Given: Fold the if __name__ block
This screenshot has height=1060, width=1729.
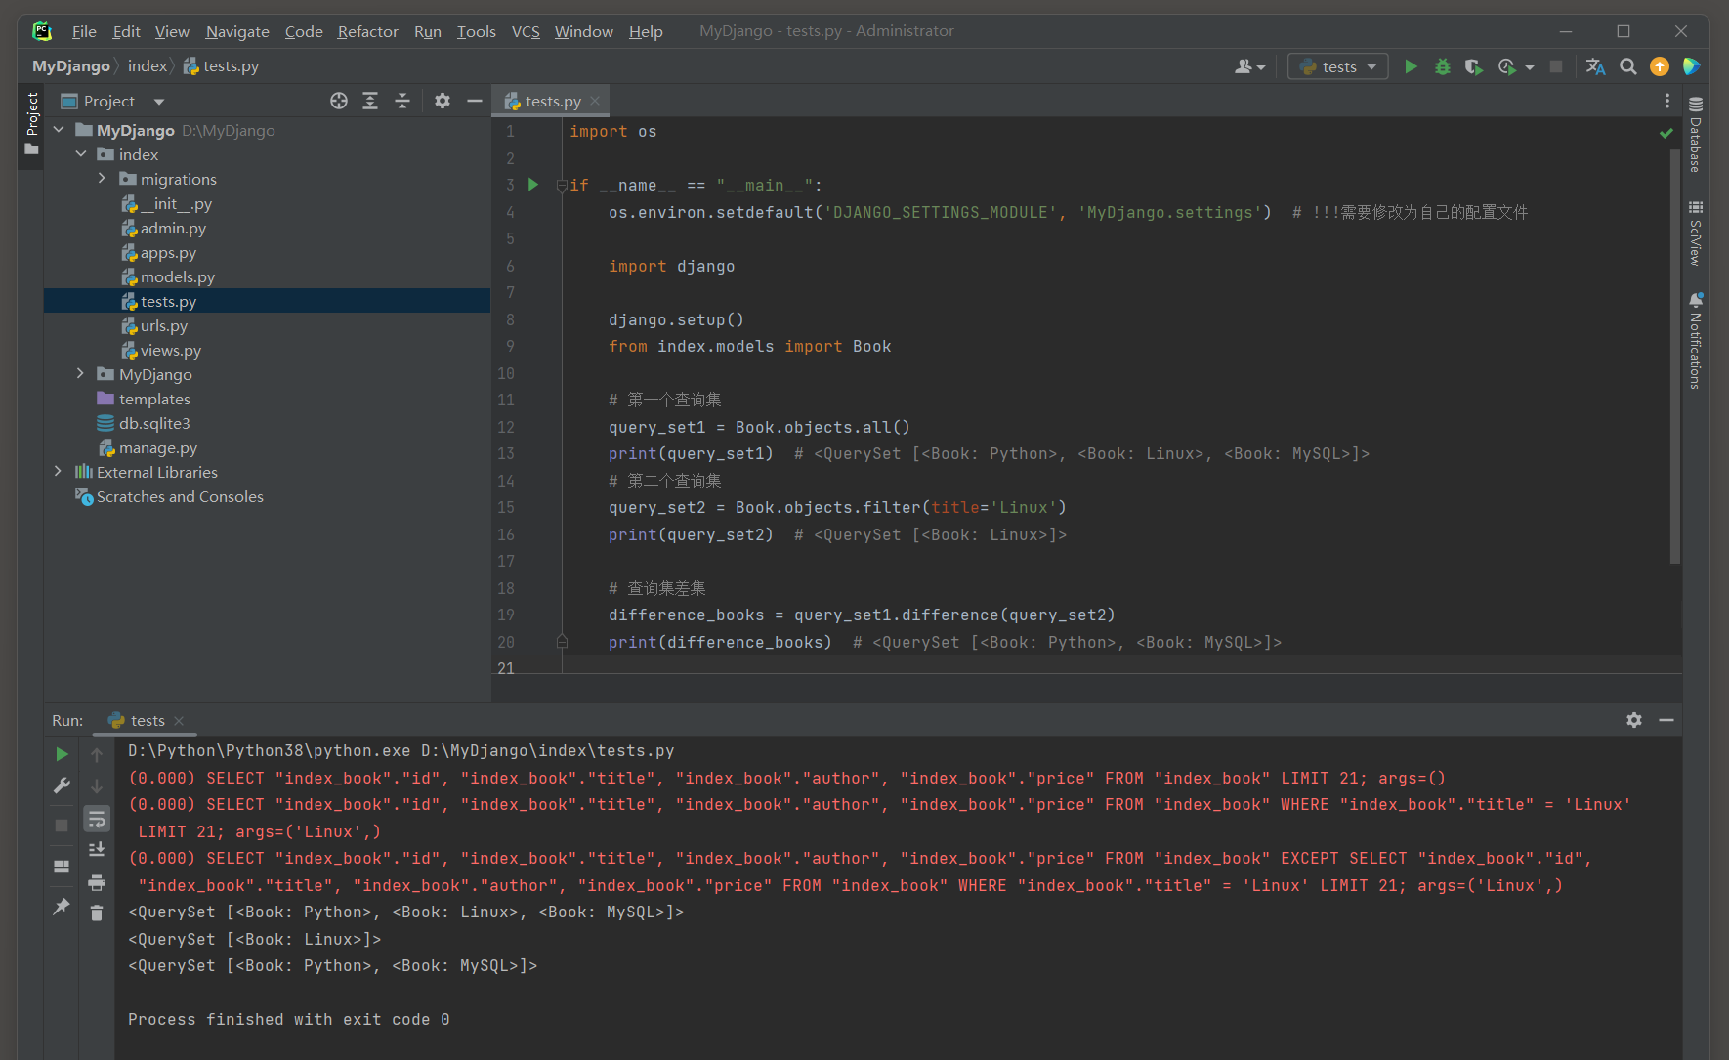Looking at the screenshot, I should click(562, 186).
